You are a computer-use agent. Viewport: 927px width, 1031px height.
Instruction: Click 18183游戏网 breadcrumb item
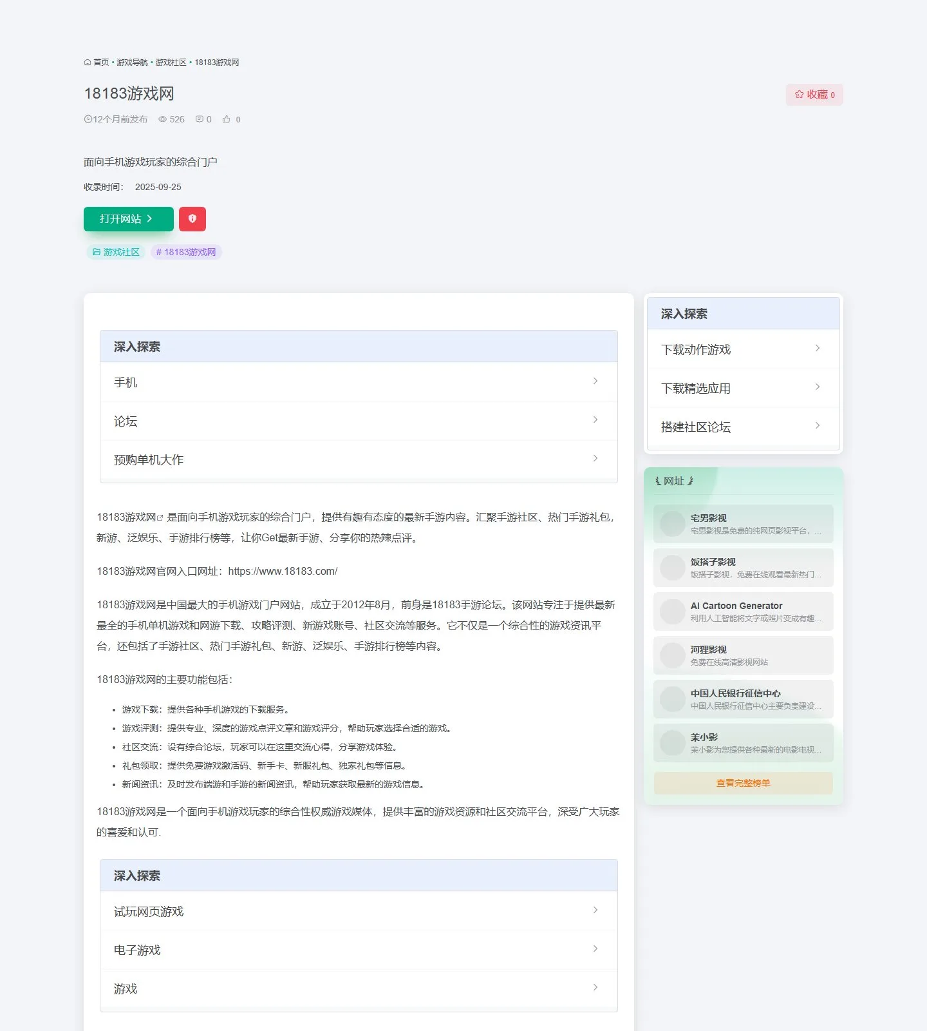pos(217,63)
